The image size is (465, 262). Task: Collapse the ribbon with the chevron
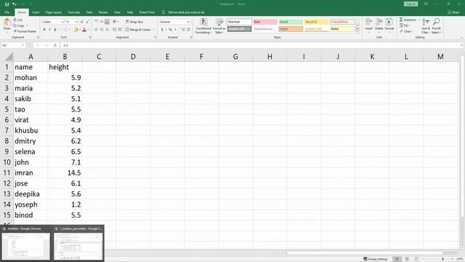(461, 37)
